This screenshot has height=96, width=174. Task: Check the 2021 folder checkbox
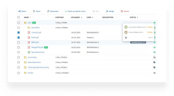19,23
